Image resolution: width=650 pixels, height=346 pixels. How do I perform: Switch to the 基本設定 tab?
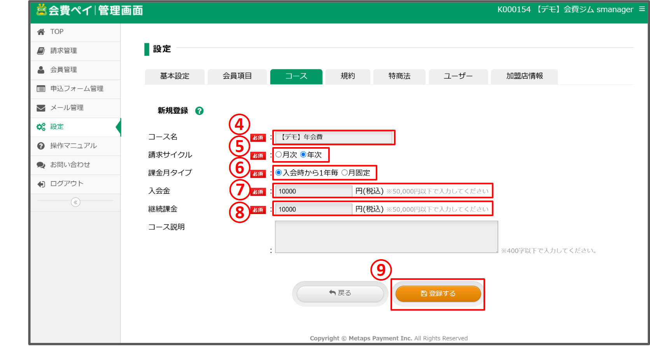[x=175, y=76]
